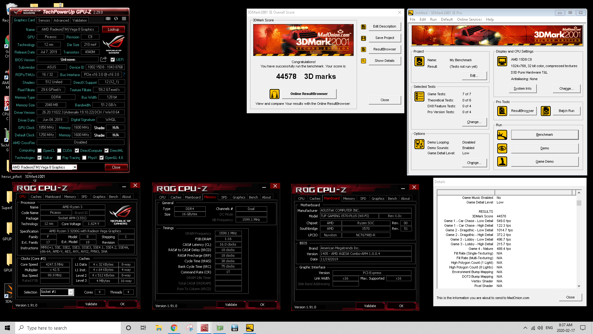Click the Details list scroll down arrow
Image resolution: width=593 pixels, height=334 pixels.
[579, 286]
